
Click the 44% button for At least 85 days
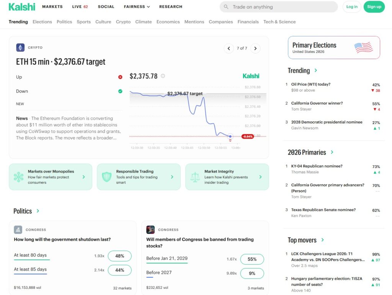click(x=120, y=270)
